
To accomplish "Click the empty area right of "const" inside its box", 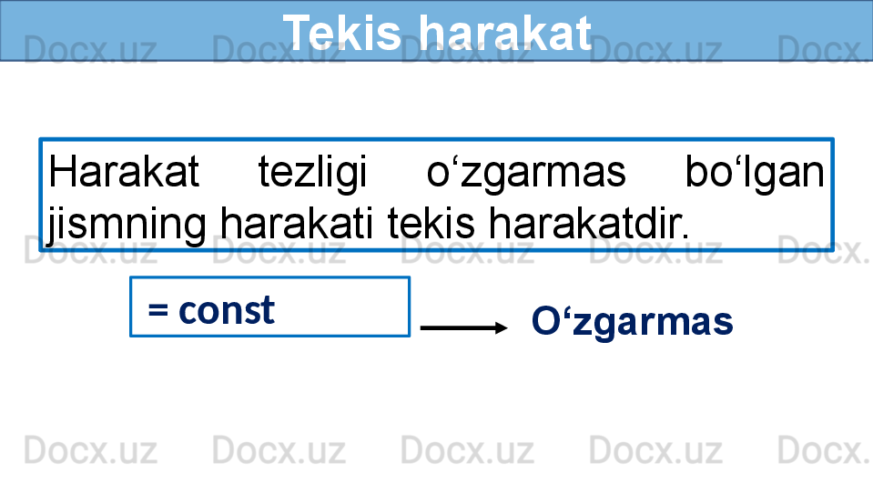I will (346, 307).
